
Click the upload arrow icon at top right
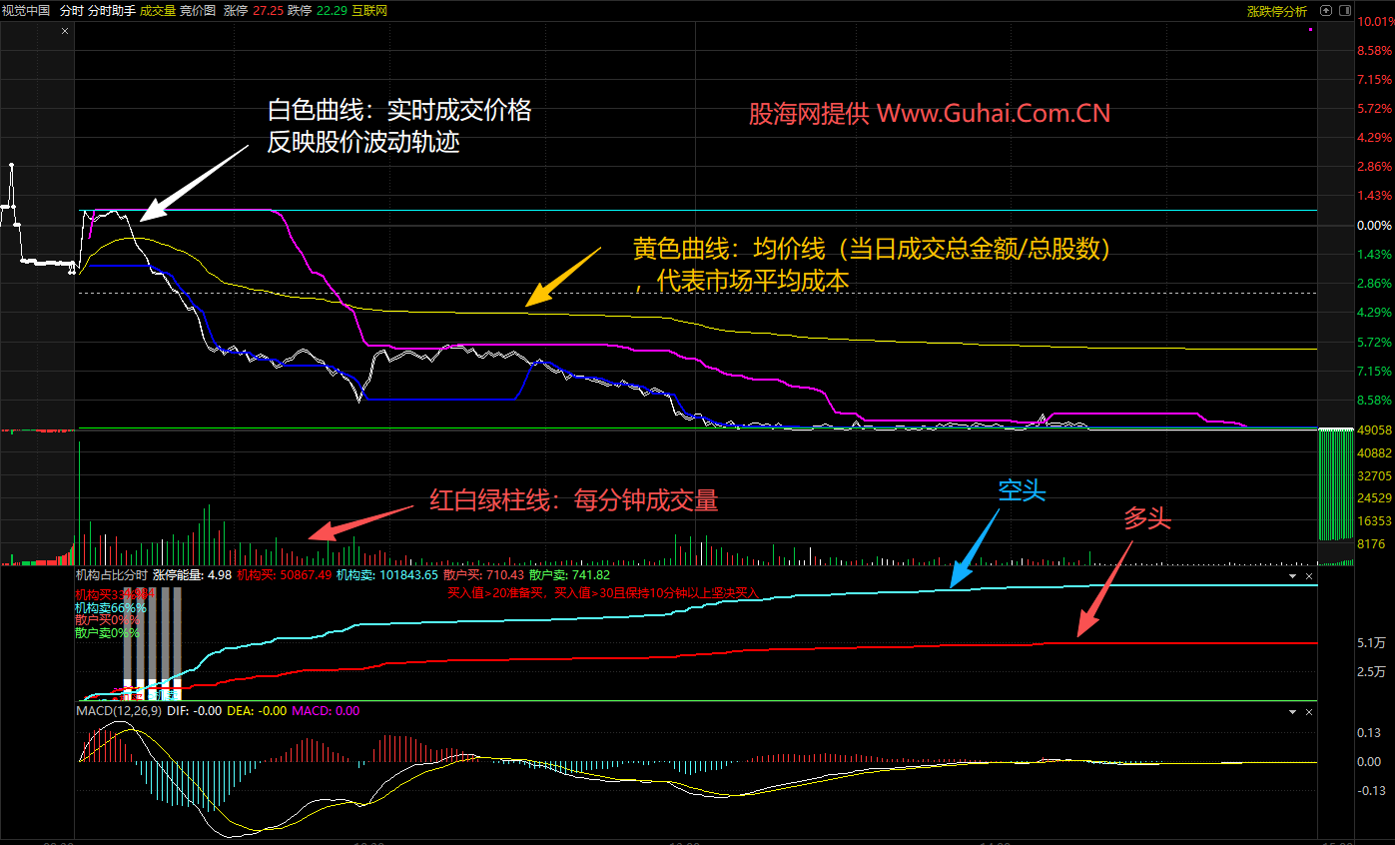pos(1326,11)
